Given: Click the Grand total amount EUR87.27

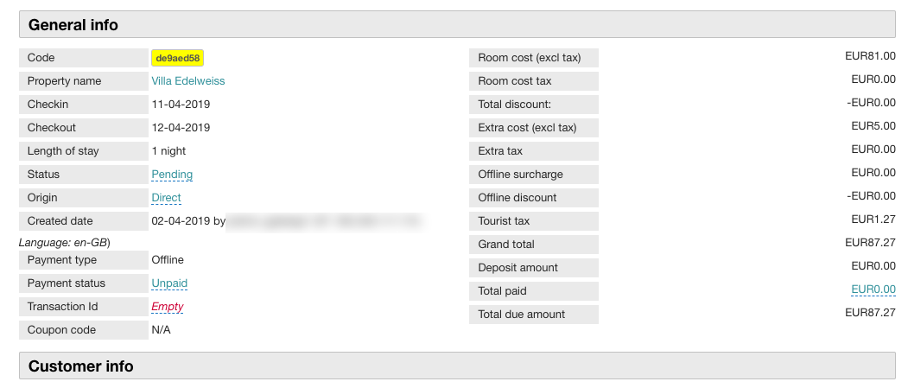Looking at the screenshot, I should [x=870, y=245].
